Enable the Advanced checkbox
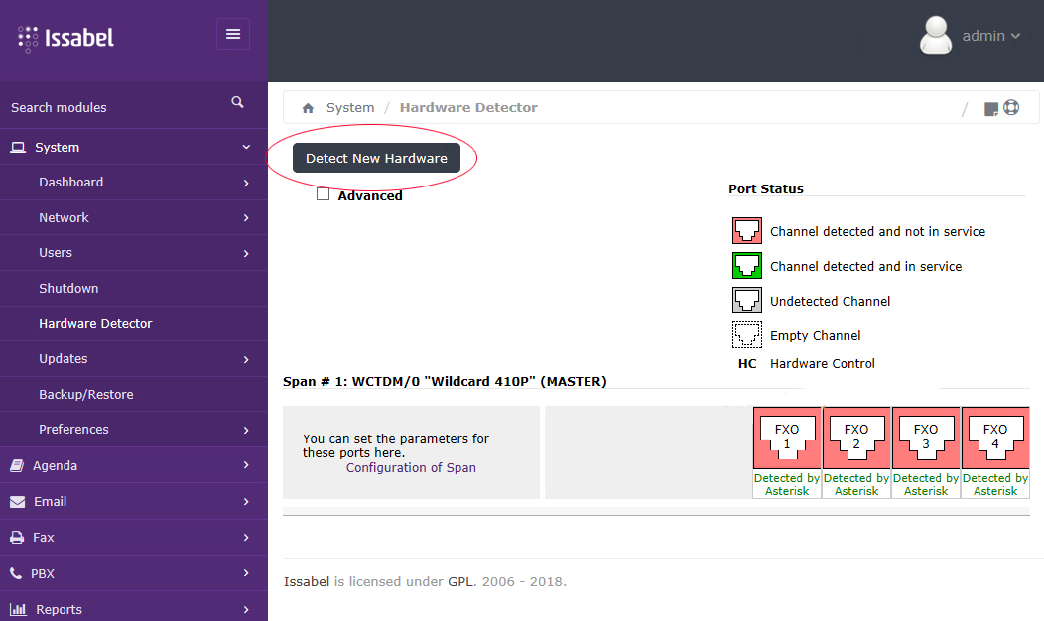1044x621 pixels. point(323,194)
